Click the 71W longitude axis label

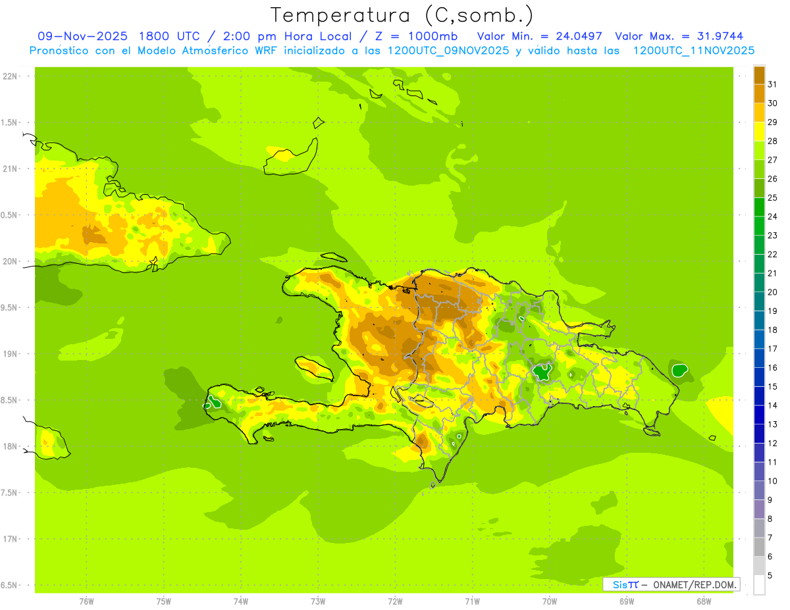pos(472,601)
